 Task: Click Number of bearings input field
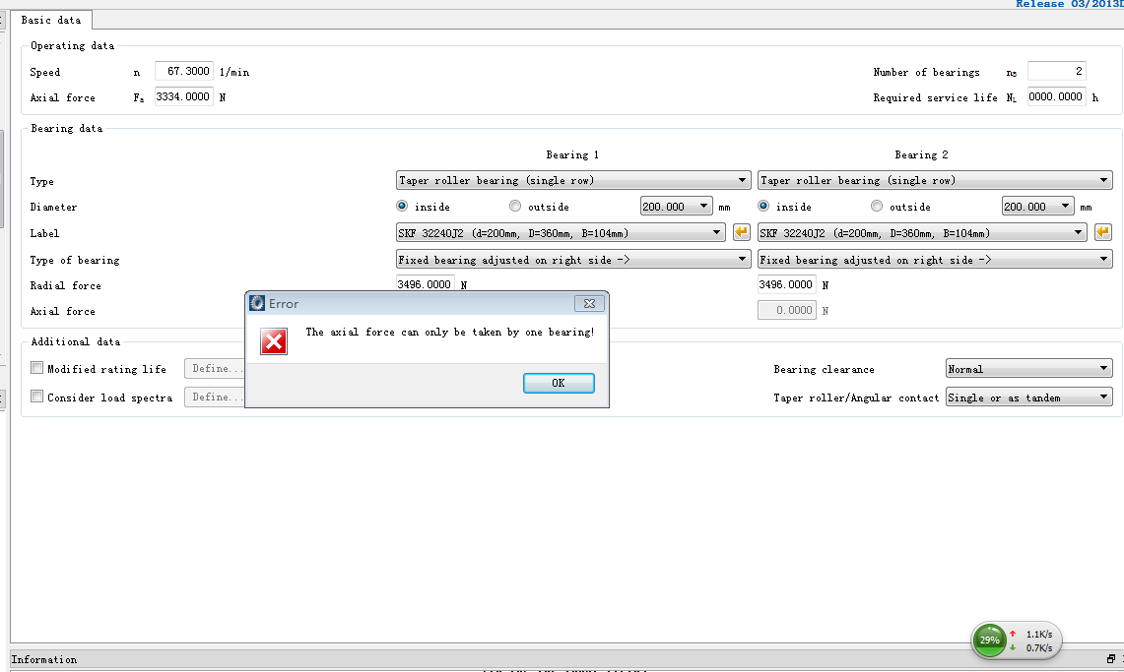point(1057,71)
